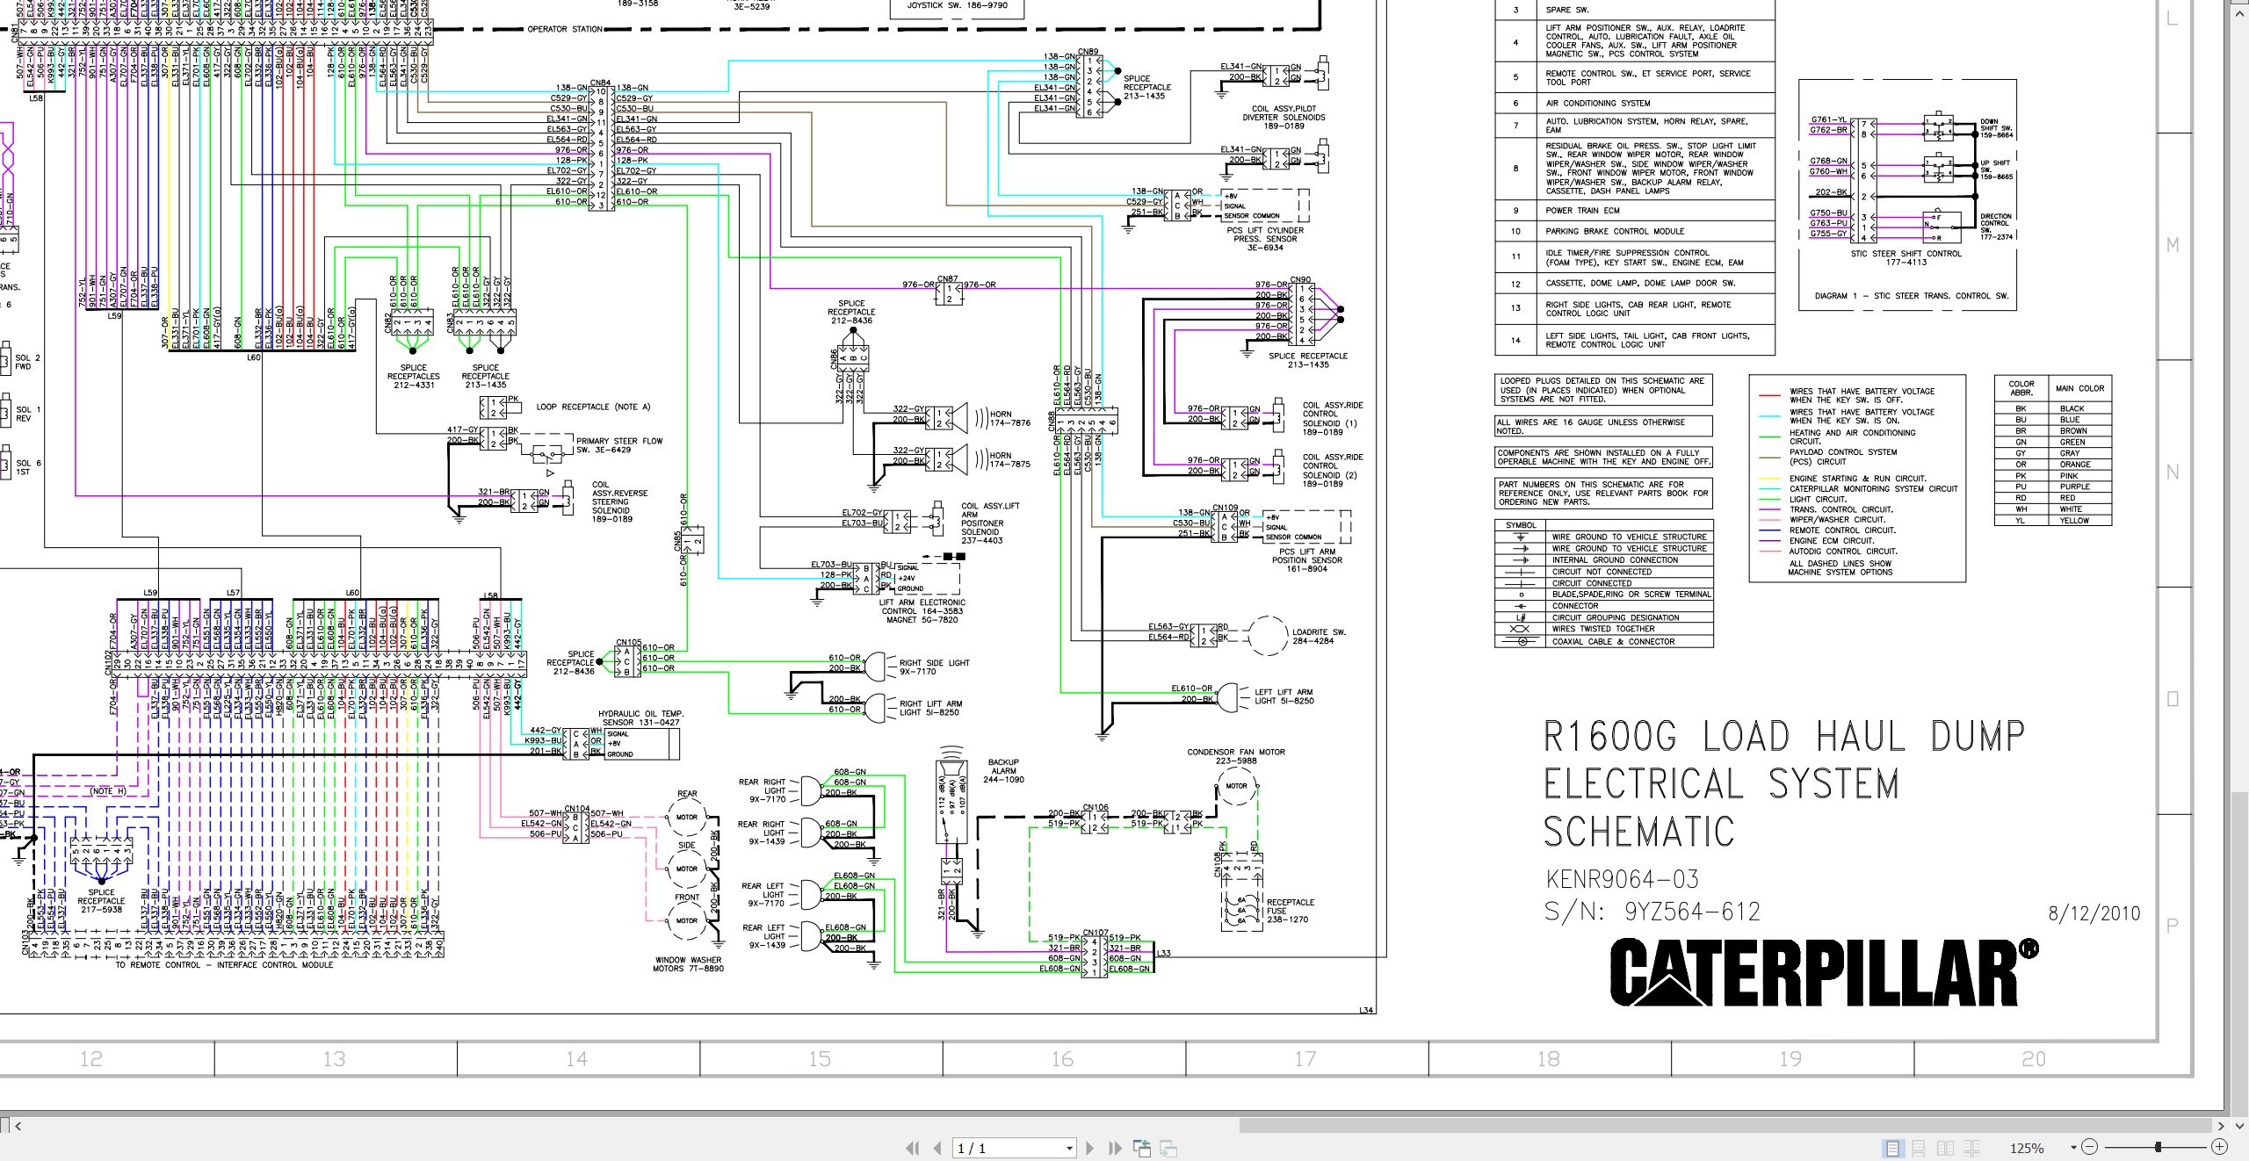This screenshot has width=2249, height=1161.
Task: Click the zoom in plus button
Action: [2219, 1147]
